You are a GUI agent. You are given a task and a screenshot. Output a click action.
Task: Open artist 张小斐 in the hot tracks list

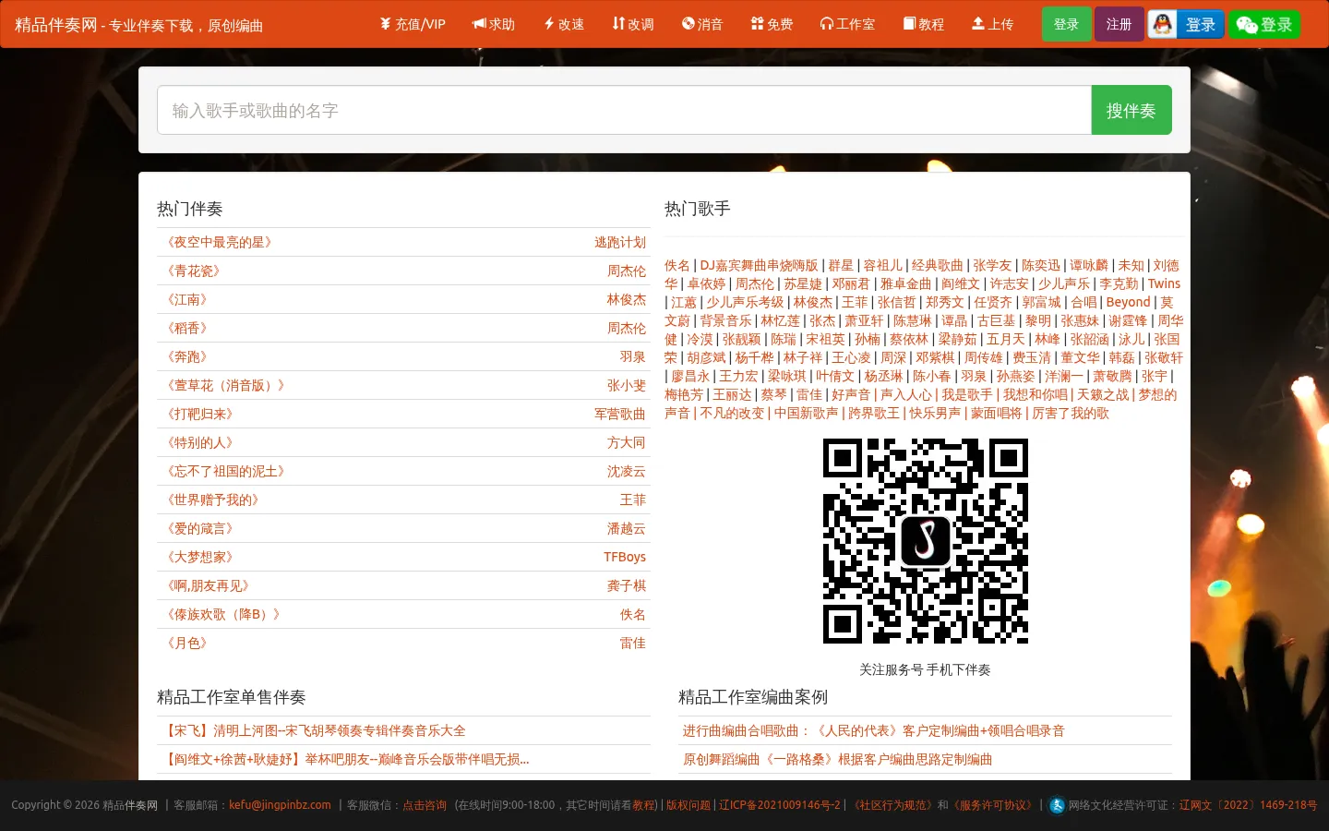coord(627,385)
